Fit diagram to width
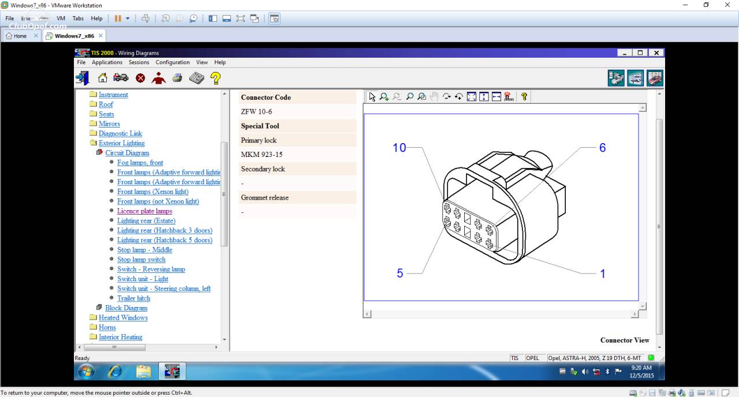This screenshot has height=397, width=739. (496, 97)
